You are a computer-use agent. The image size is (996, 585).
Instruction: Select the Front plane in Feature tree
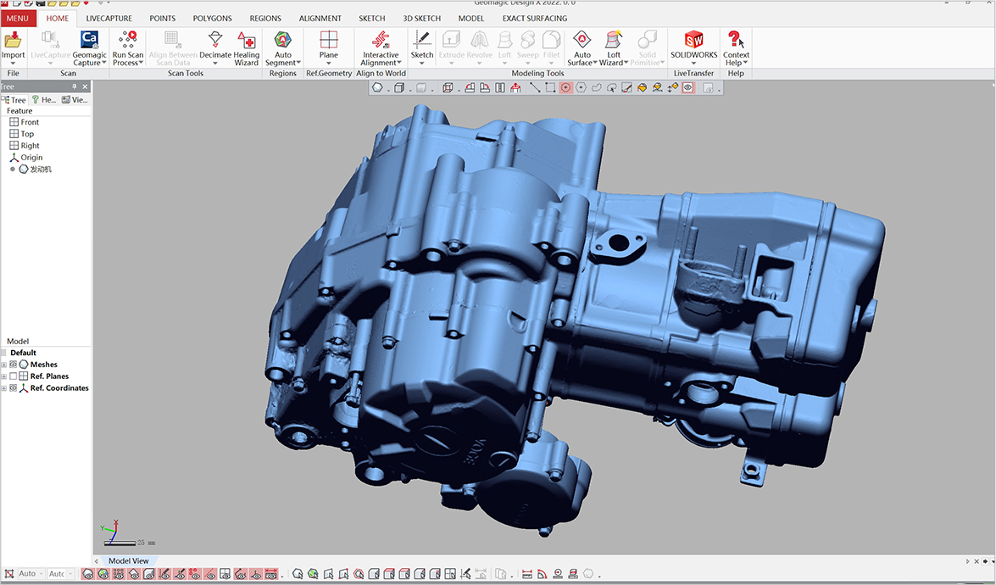point(30,122)
